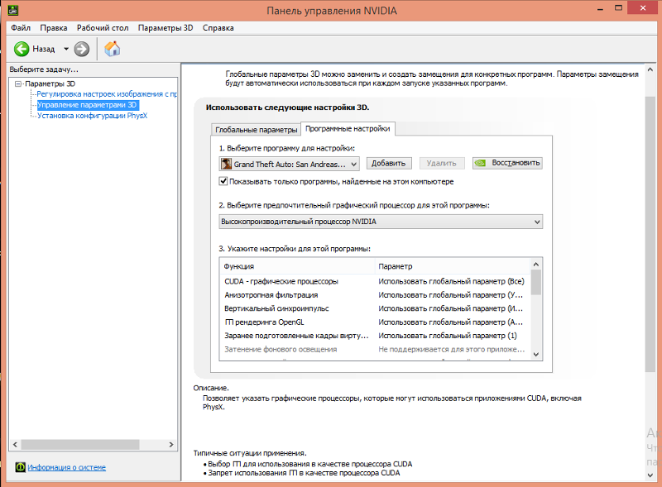The height and width of the screenshot is (487, 662).
Task: Click the system information icon
Action: [20, 467]
